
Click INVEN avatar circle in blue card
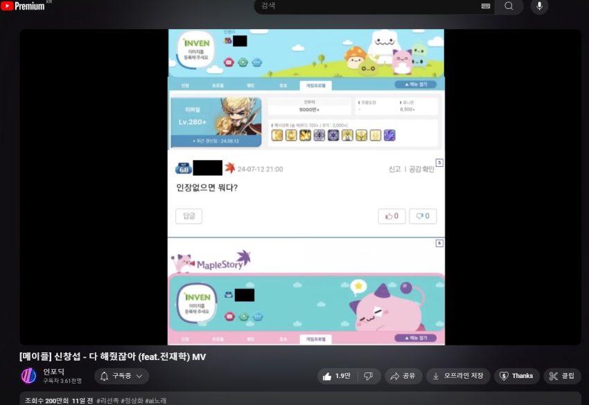point(195,50)
